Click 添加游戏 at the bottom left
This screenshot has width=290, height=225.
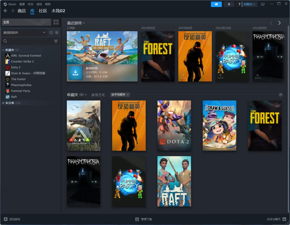12,219
